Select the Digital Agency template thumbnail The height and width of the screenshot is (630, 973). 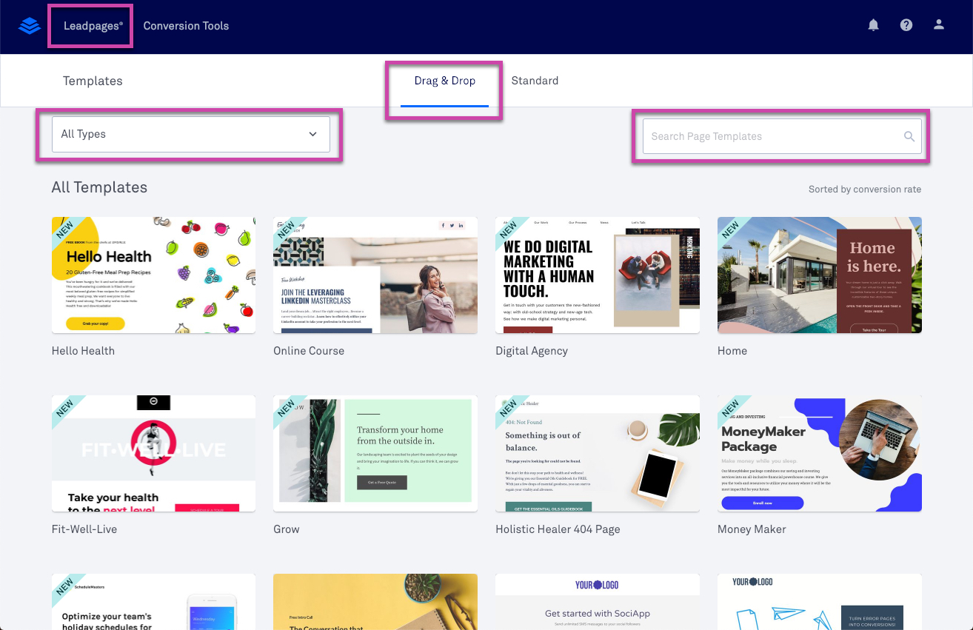[x=598, y=275]
